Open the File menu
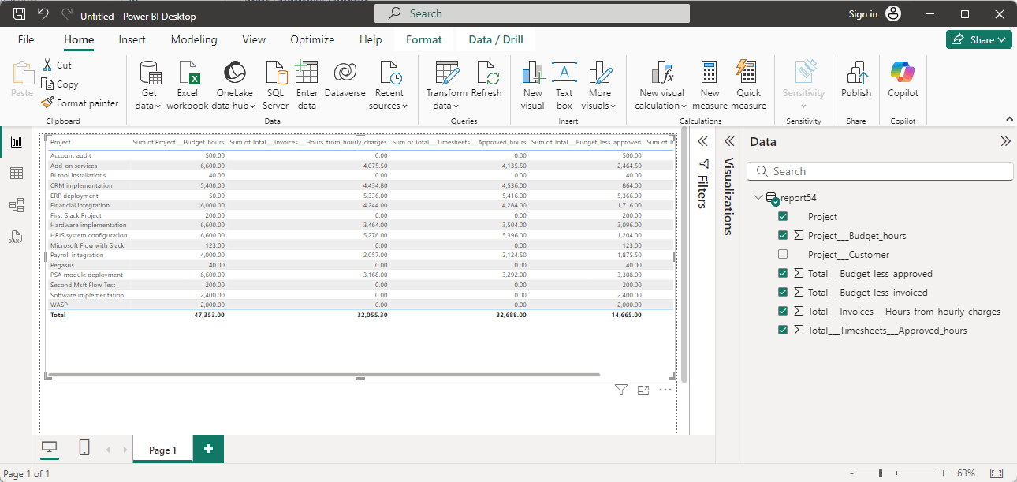1017x482 pixels. pyautogui.click(x=26, y=39)
